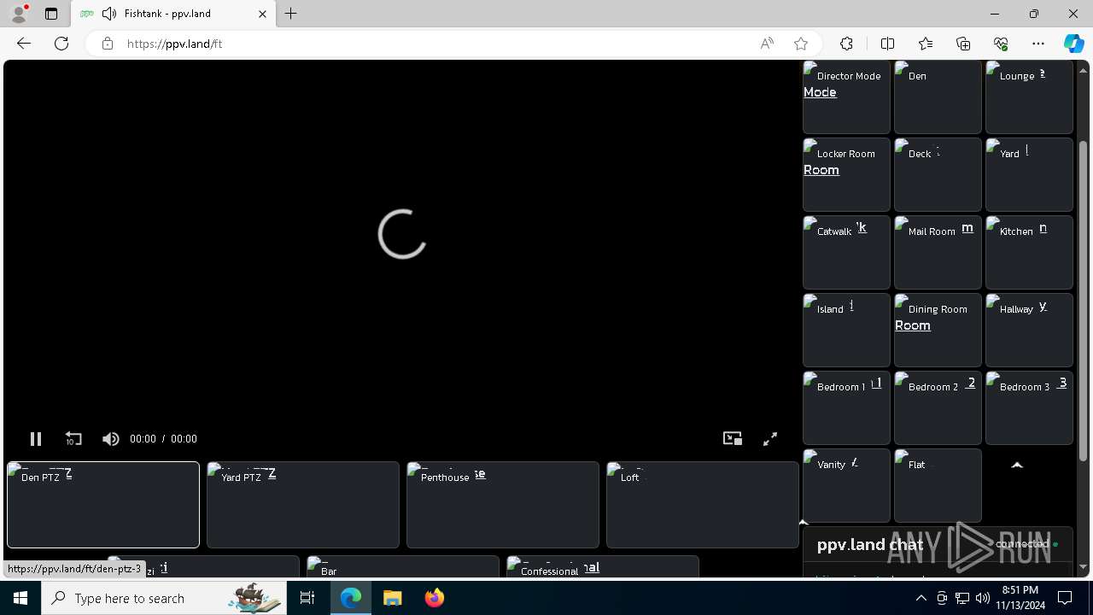Open Read aloud feature

(767, 44)
